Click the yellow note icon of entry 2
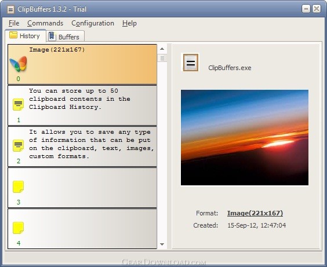327x267 pixels. click(19, 145)
